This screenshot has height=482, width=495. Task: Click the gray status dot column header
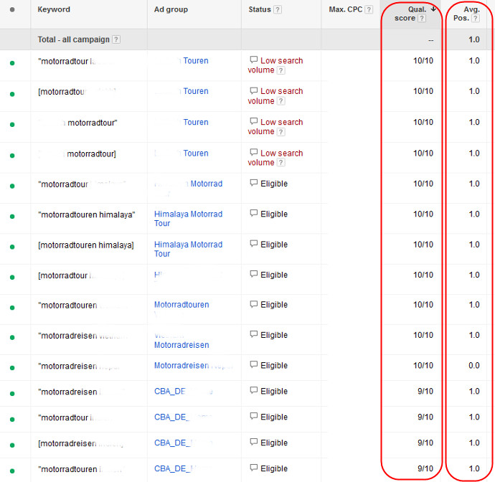12,10
